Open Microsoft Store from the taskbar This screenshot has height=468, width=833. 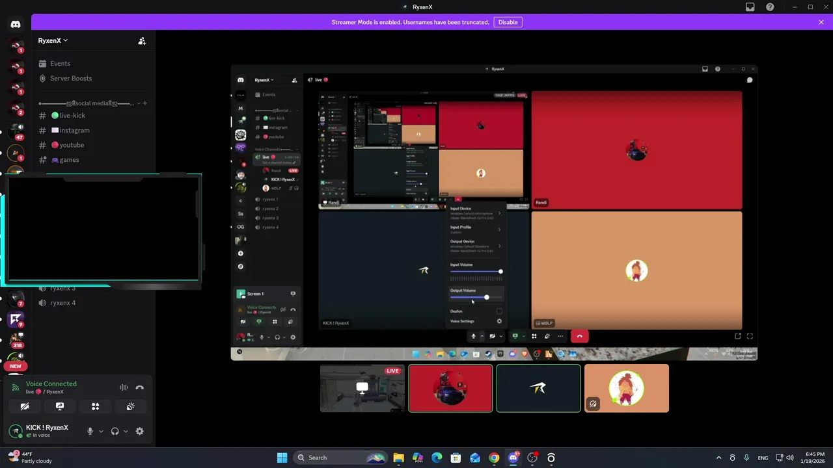pos(456,458)
